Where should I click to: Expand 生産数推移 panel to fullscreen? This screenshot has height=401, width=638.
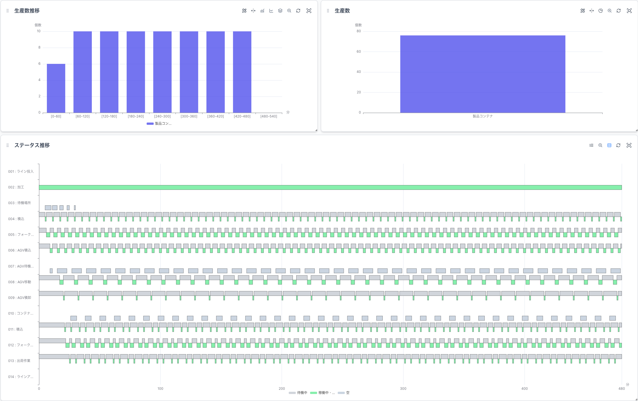point(309,11)
